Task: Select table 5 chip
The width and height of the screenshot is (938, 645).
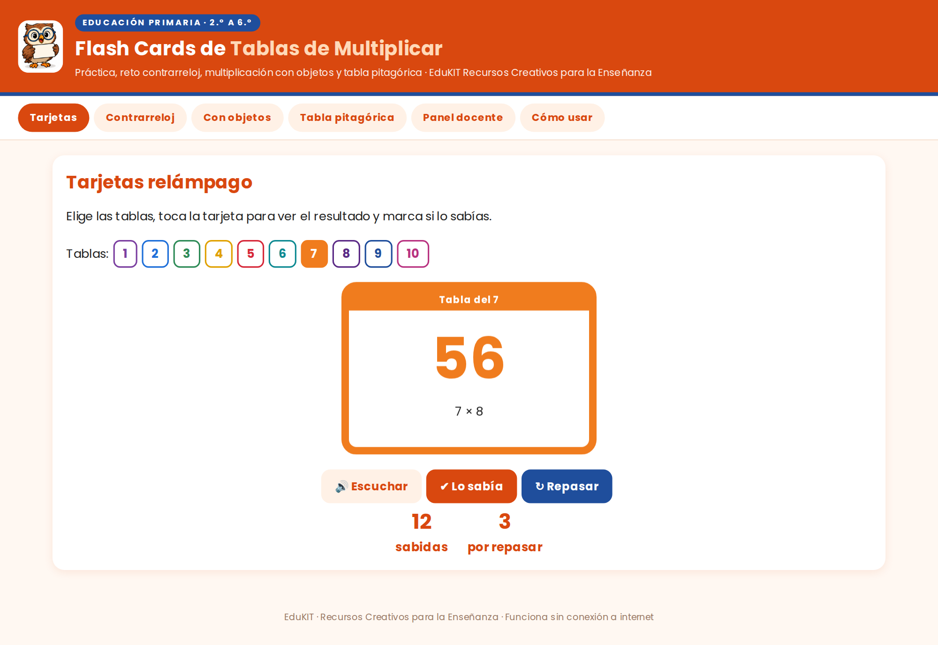Action: [x=250, y=254]
